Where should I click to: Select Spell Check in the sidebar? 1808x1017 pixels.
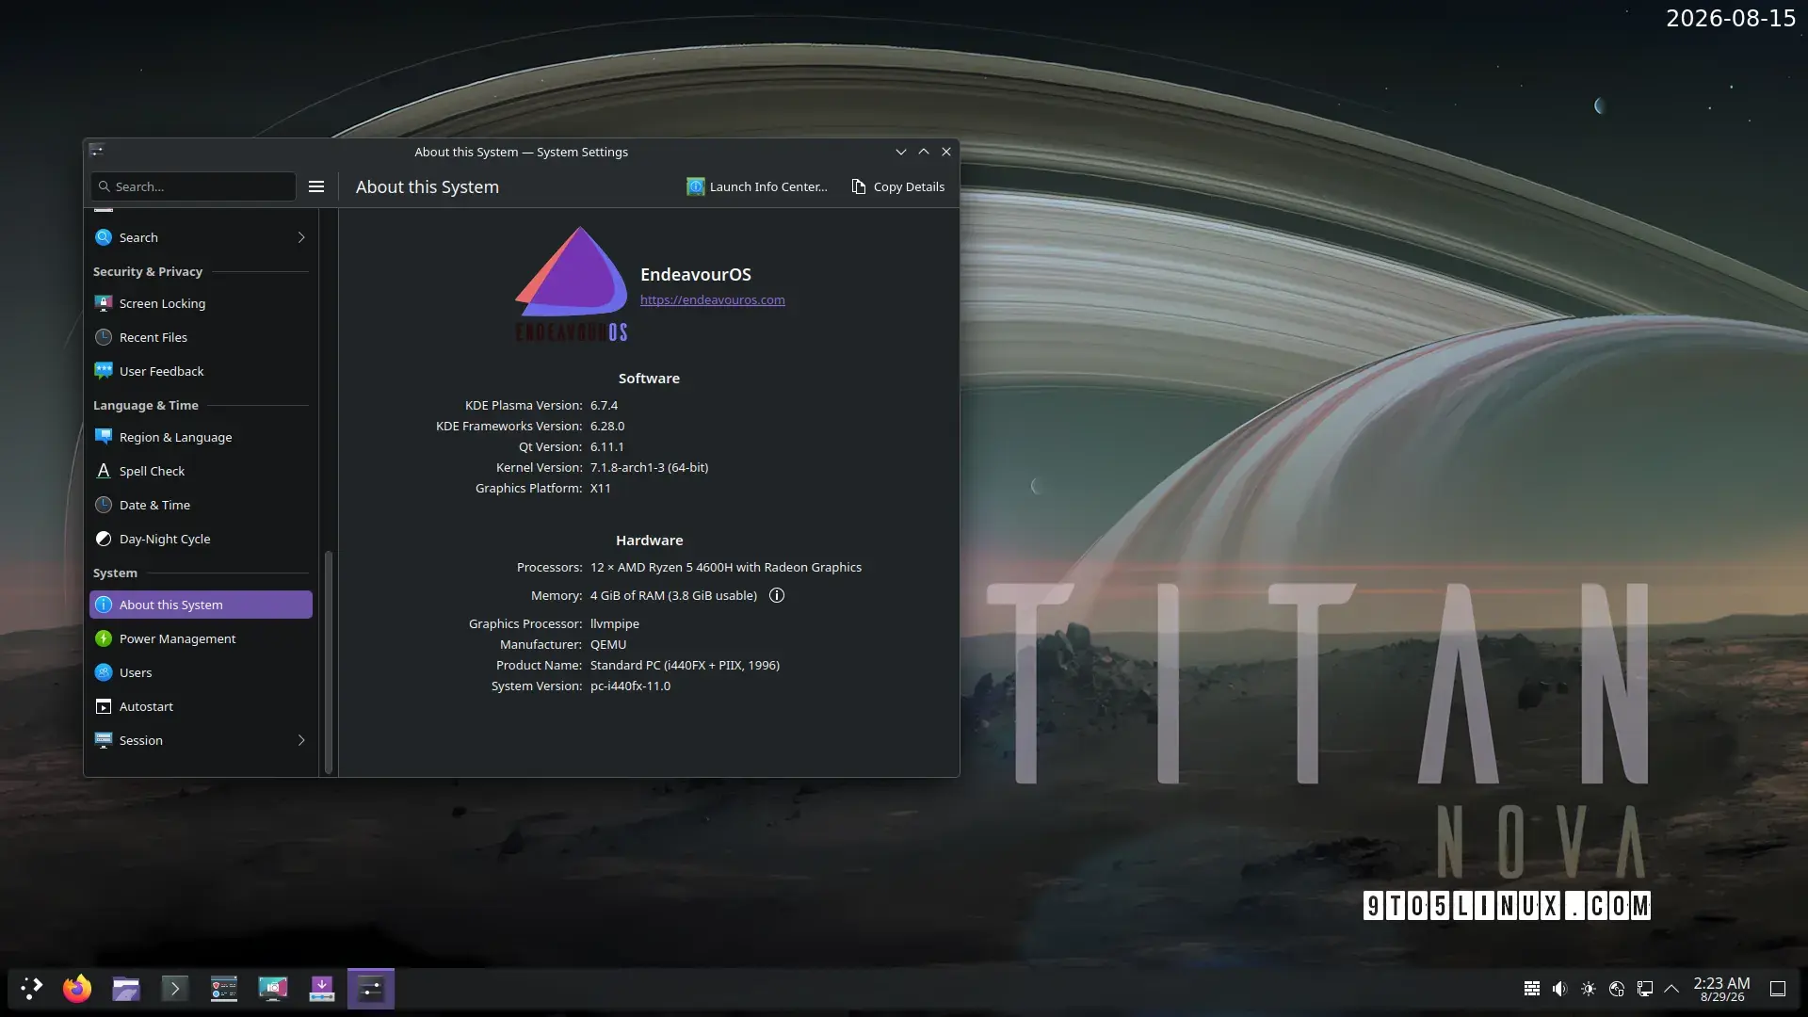[x=201, y=471]
